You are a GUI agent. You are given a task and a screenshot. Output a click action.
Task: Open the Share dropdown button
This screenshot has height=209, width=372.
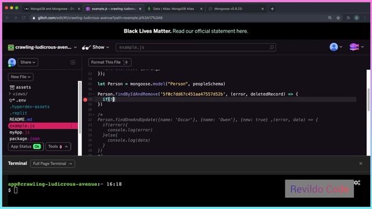(28, 62)
